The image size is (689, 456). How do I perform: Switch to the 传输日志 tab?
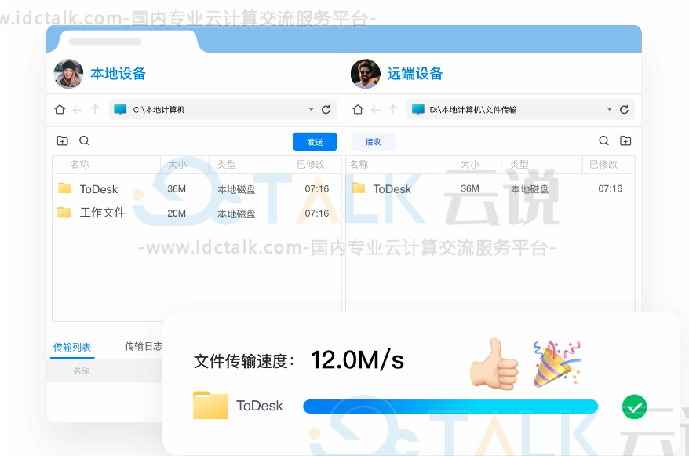[144, 346]
